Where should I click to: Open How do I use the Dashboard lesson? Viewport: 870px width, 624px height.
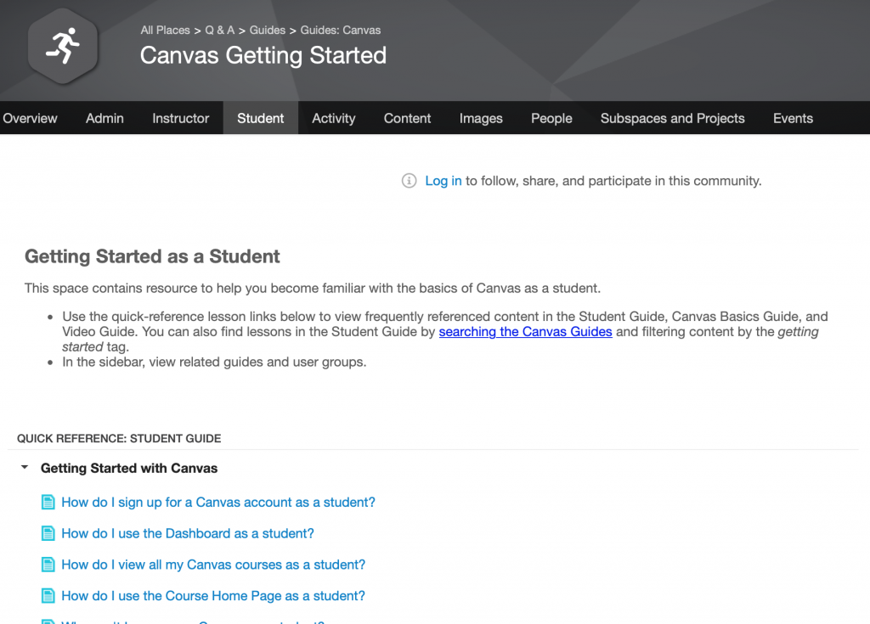(x=188, y=534)
